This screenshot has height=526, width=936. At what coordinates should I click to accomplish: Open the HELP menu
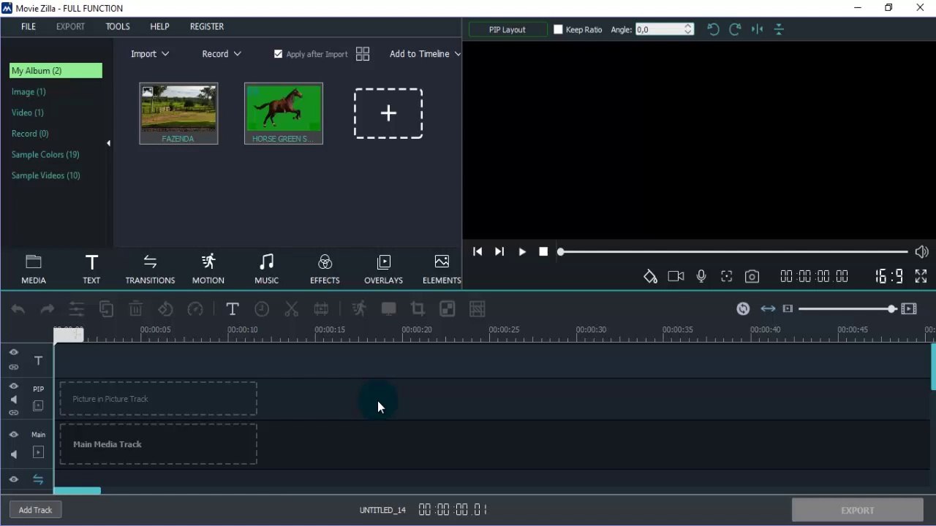[159, 26]
